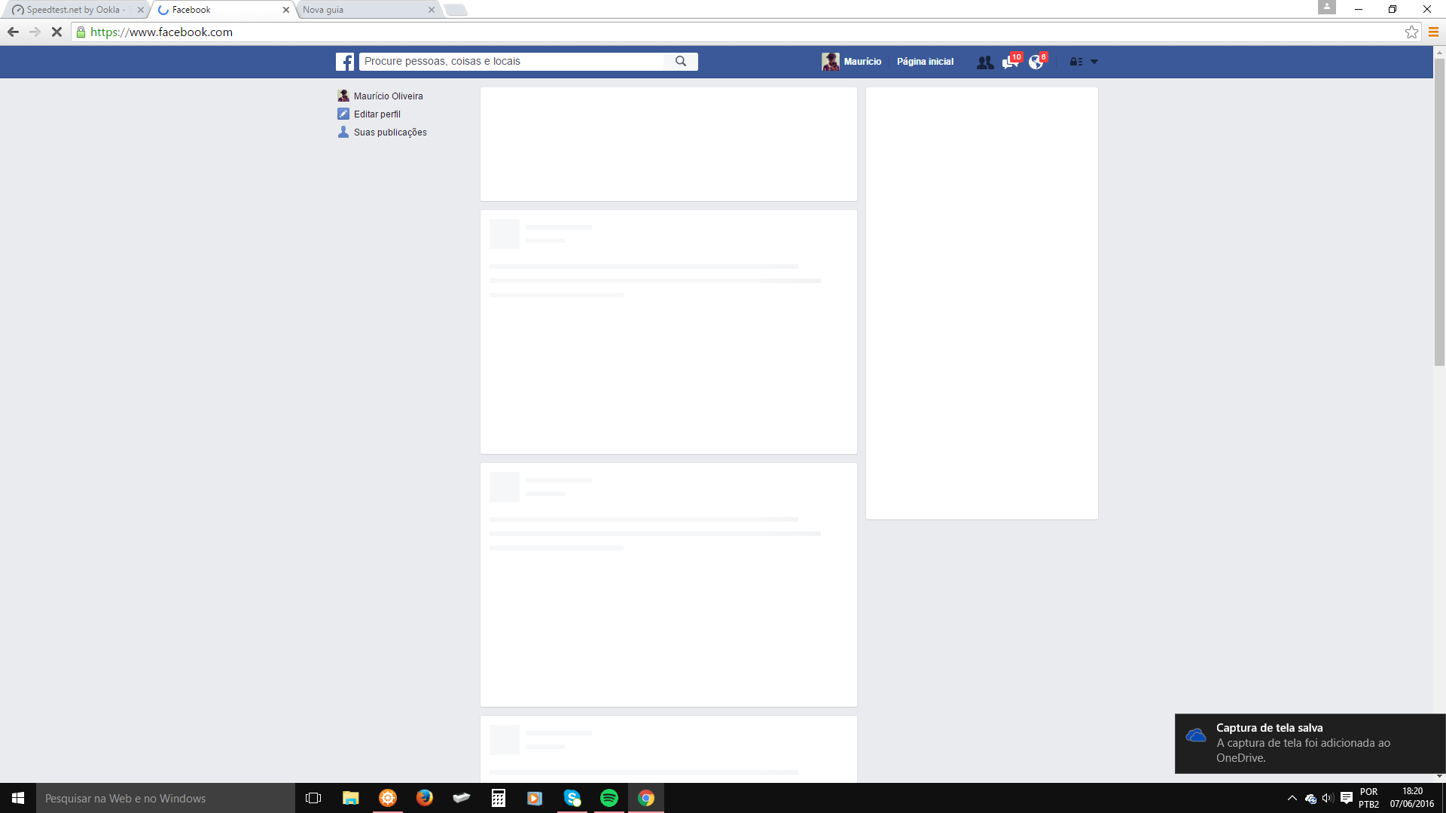The height and width of the screenshot is (813, 1446).
Task: Click Pesquisar na Web e no Windows box
Action: 166,798
